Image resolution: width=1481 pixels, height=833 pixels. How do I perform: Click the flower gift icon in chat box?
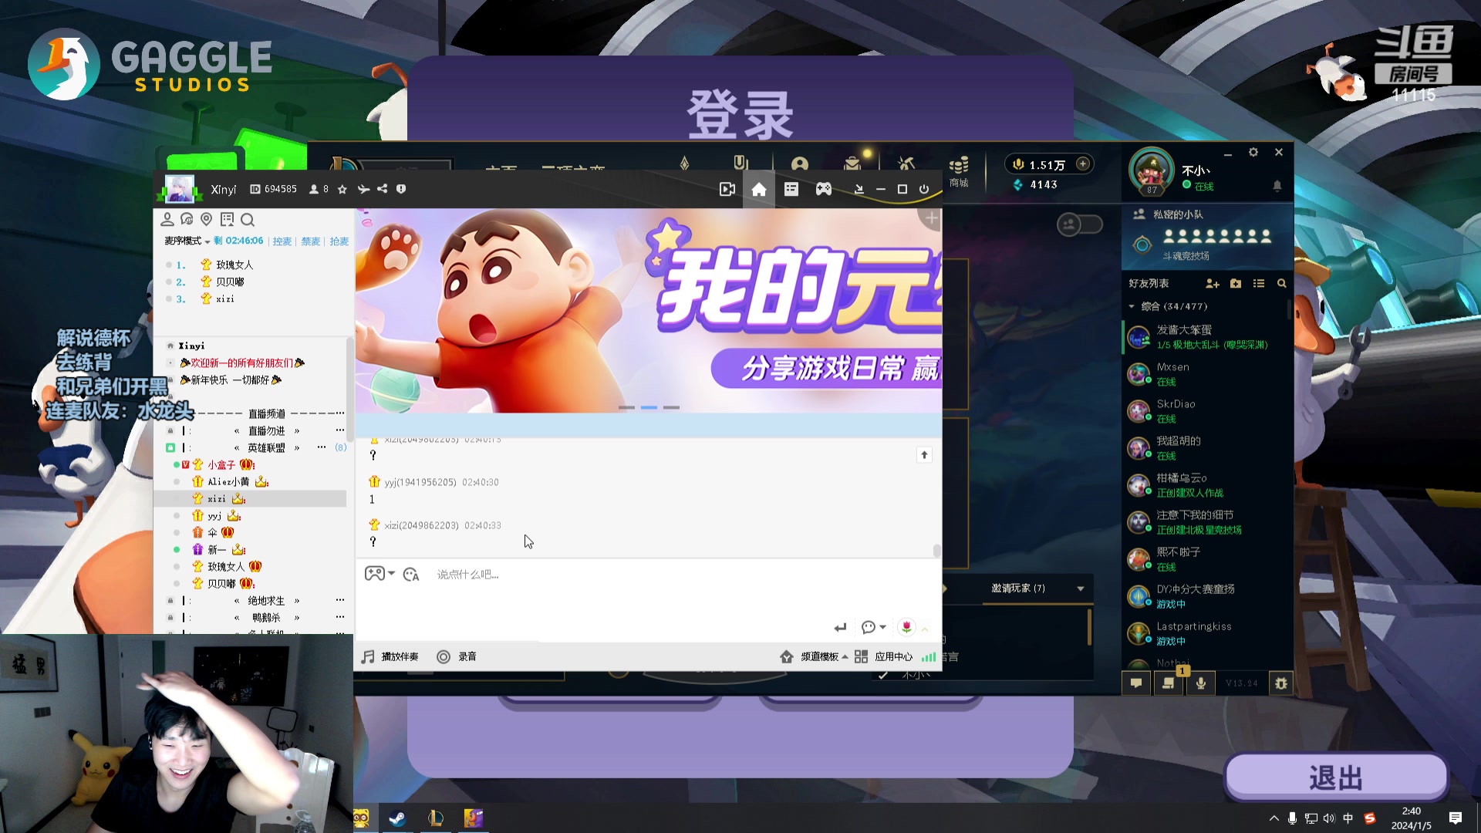click(x=906, y=627)
